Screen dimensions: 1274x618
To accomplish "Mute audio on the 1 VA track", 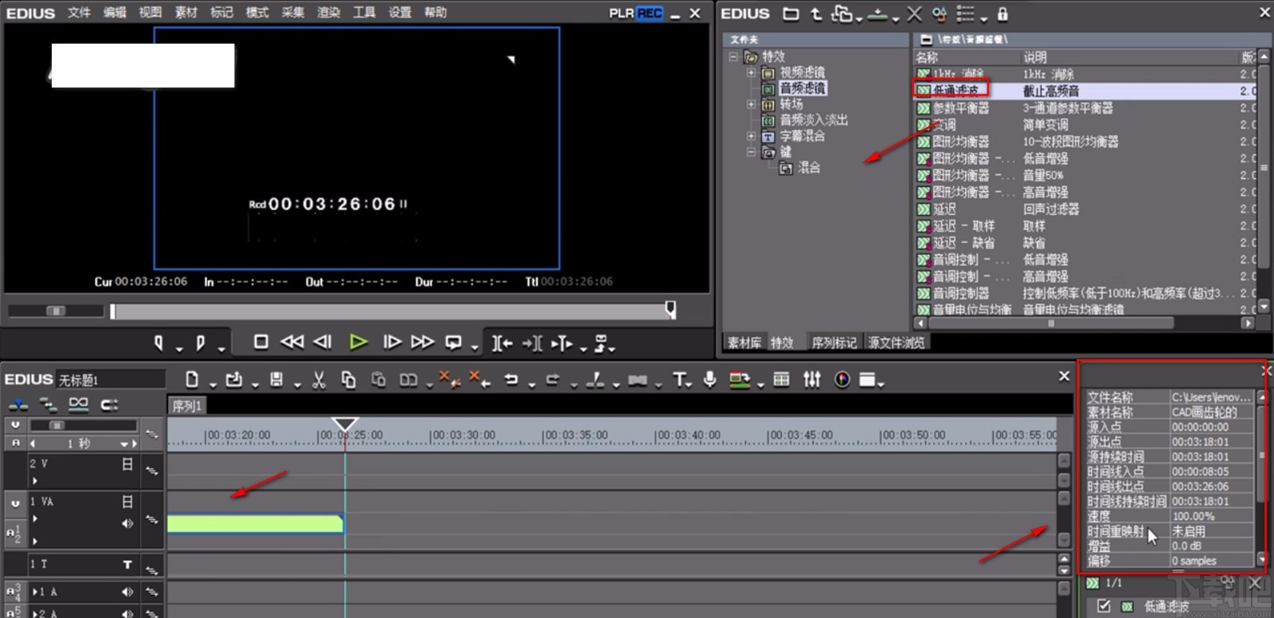I will pyautogui.click(x=127, y=523).
